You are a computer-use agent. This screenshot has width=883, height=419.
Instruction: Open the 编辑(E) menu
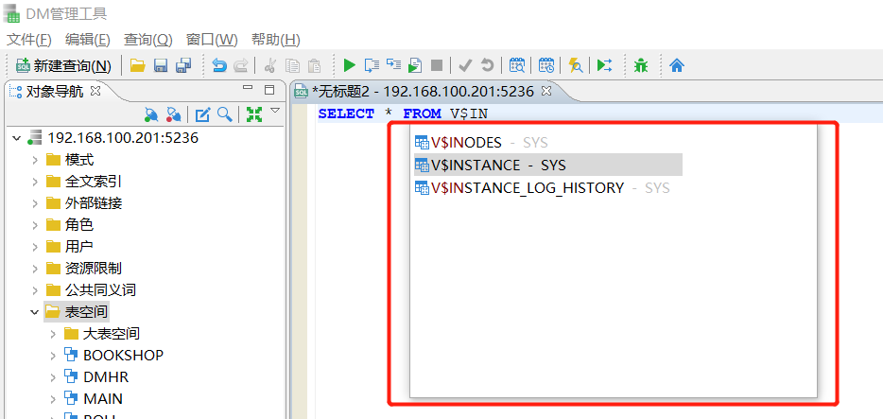(x=87, y=40)
